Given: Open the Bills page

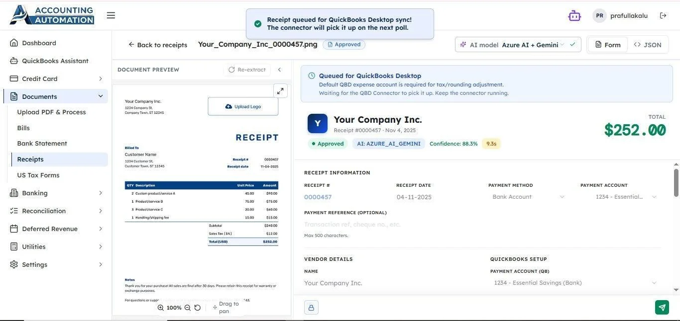Looking at the screenshot, I should tap(23, 128).
